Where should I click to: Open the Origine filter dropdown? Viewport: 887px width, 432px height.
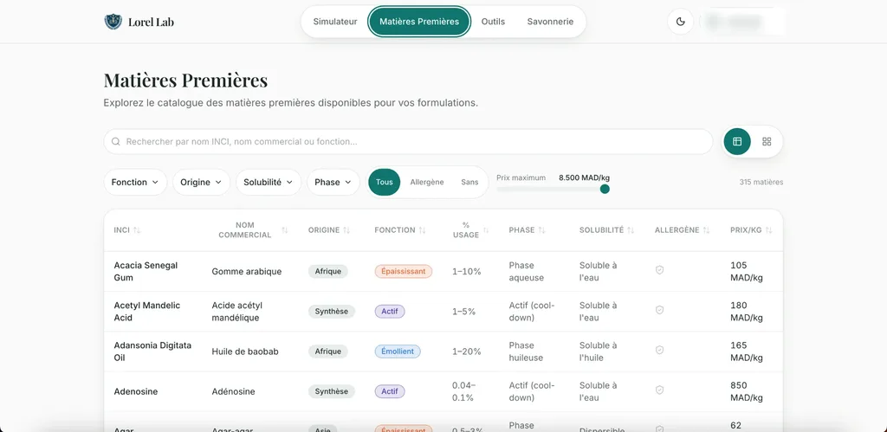click(x=201, y=182)
